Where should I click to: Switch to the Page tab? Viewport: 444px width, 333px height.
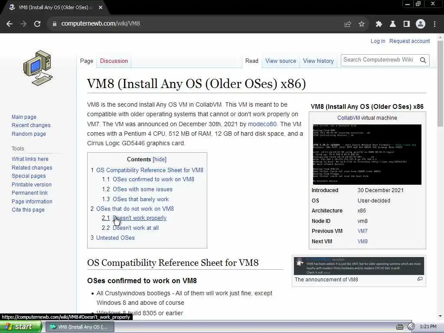[87, 61]
